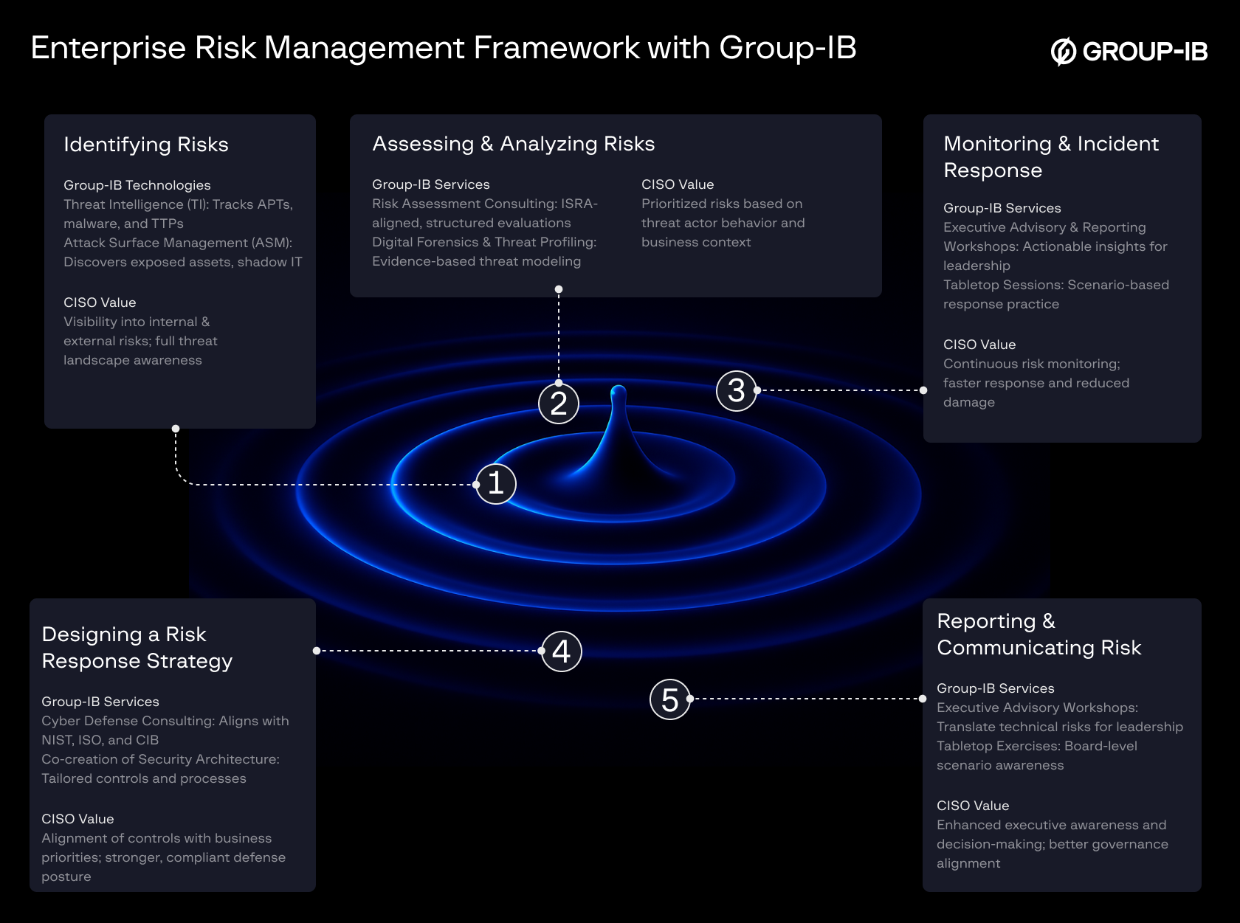
Task: Click Cyber Defense Consulting text
Action: (165, 730)
